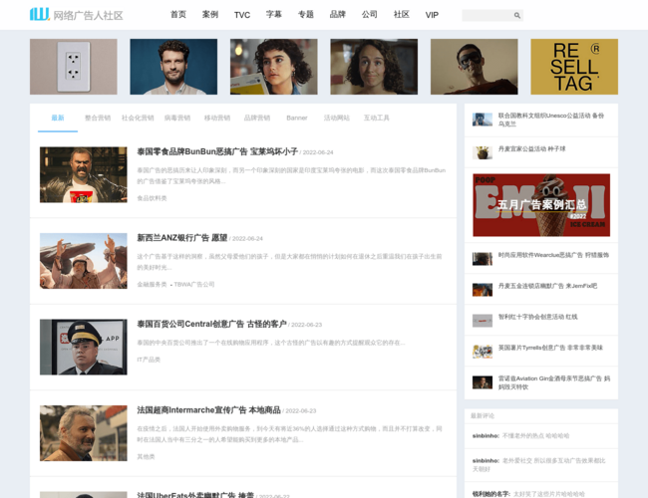Select the VIP navigation item

coord(432,15)
